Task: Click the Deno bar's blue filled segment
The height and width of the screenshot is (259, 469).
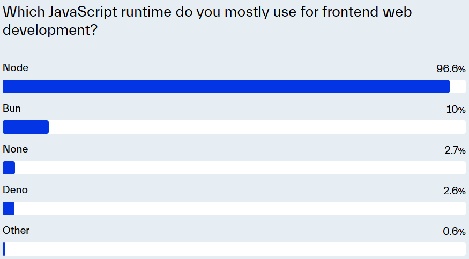Action: [x=9, y=208]
